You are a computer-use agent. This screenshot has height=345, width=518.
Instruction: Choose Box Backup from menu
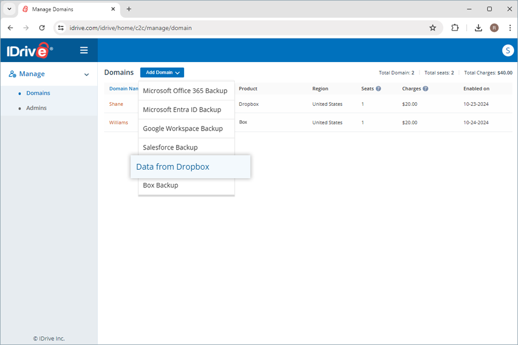pos(186,186)
